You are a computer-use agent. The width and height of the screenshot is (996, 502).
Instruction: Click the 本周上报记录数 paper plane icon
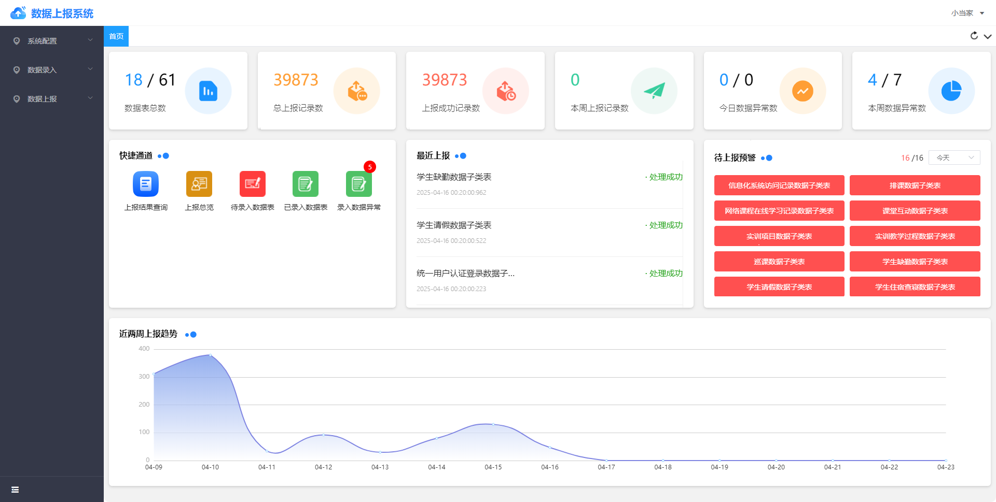click(x=654, y=91)
